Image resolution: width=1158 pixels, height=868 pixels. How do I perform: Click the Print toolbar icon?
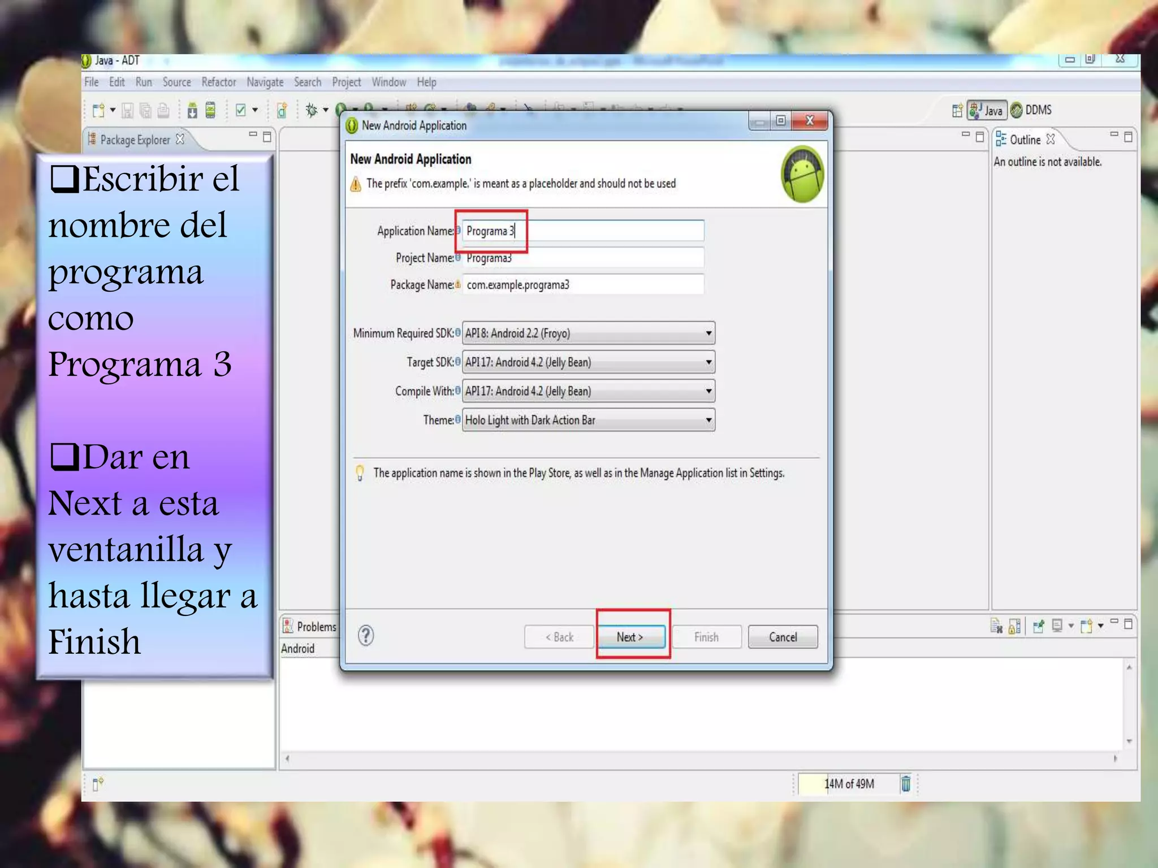coord(163,110)
